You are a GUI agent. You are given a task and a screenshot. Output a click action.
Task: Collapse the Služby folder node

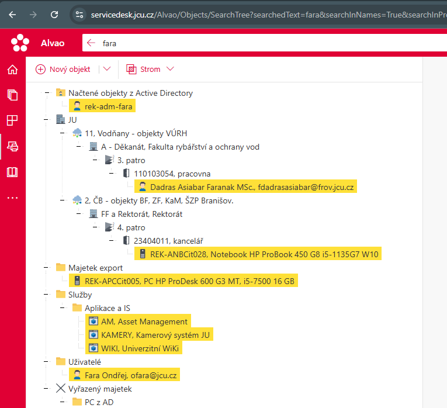tap(47, 295)
